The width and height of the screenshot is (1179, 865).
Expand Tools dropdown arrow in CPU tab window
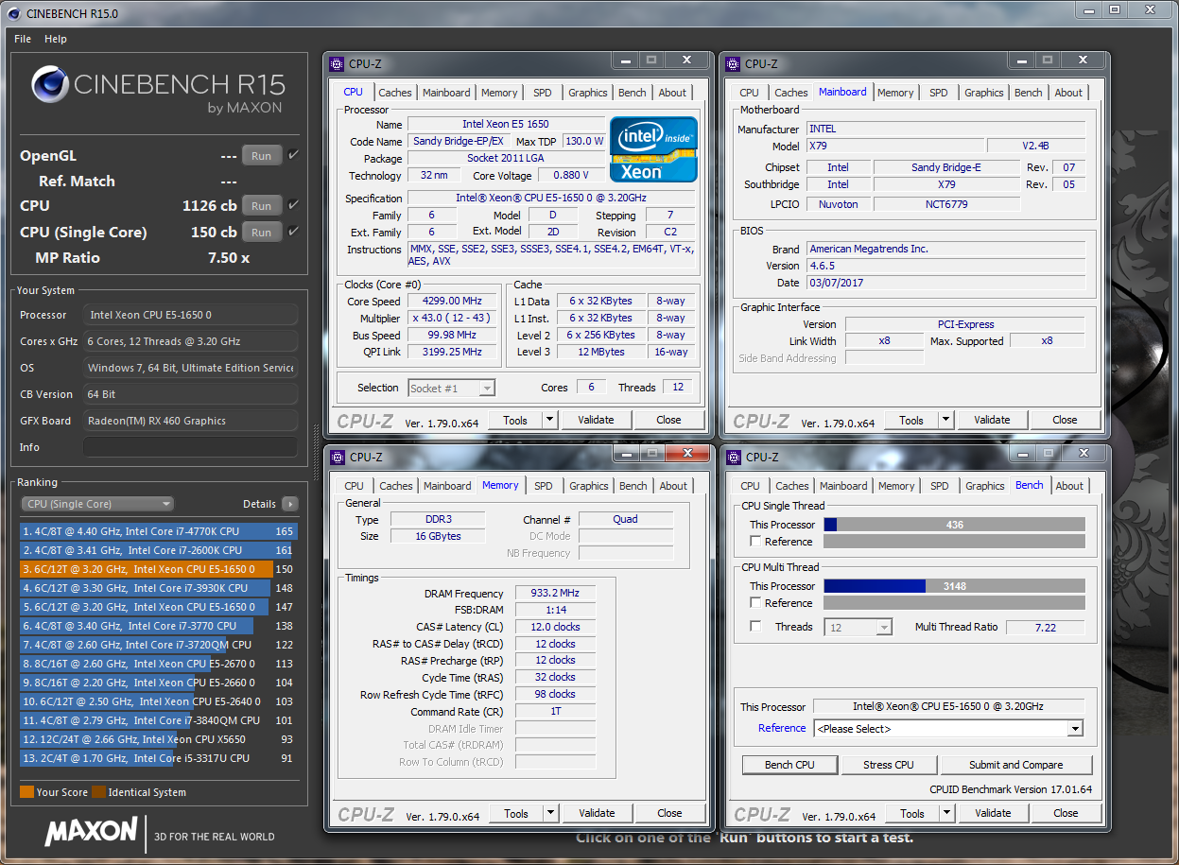tap(549, 420)
